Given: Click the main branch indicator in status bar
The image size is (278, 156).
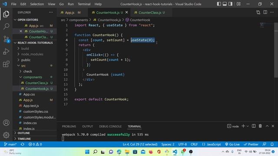Looking at the screenshot, I should [x=10, y=144].
